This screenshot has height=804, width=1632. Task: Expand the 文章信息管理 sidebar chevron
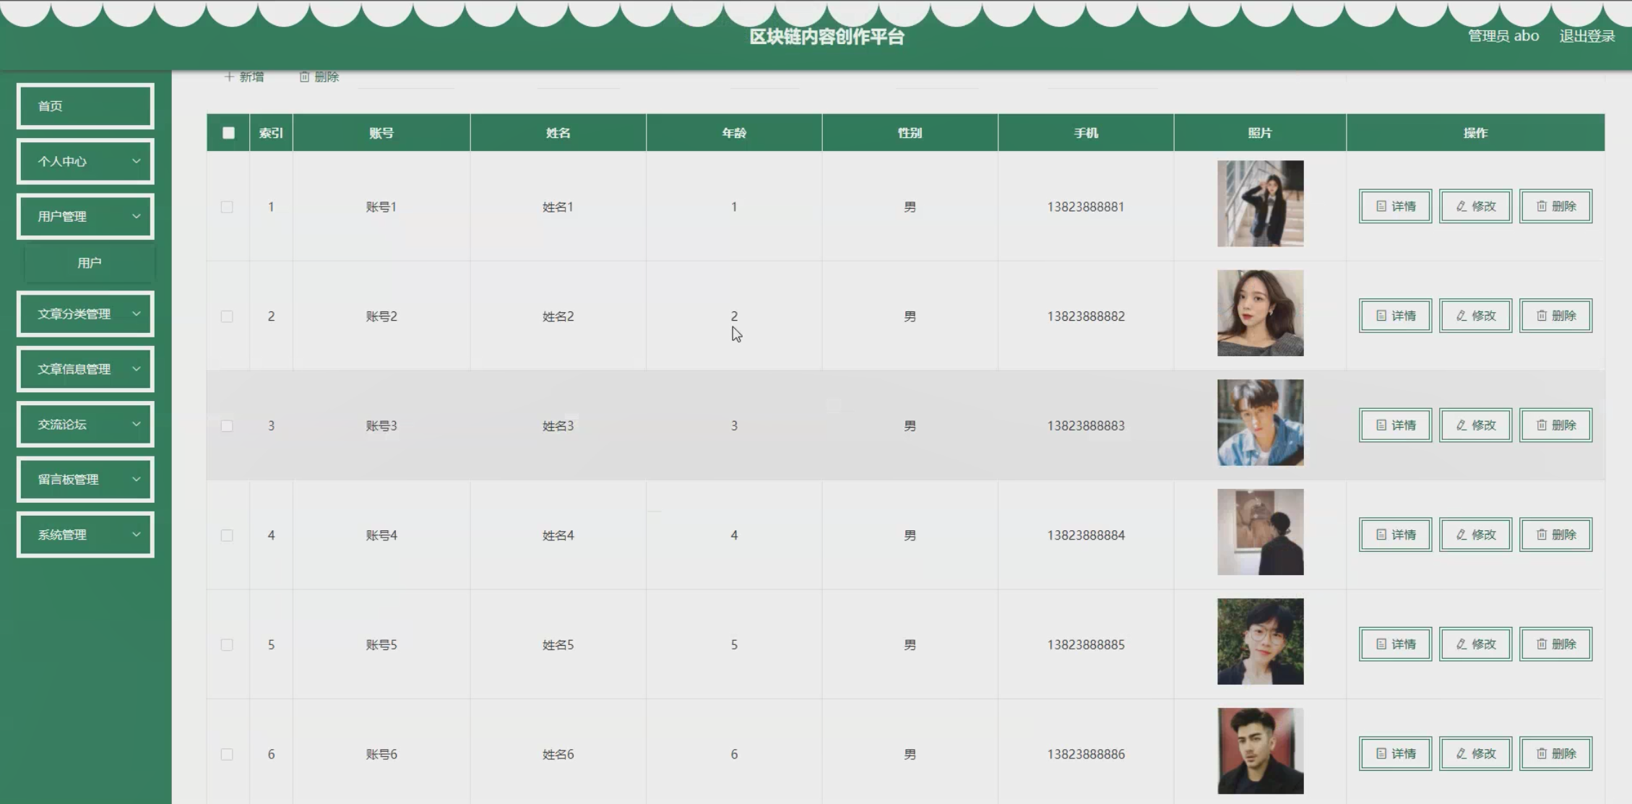point(136,368)
